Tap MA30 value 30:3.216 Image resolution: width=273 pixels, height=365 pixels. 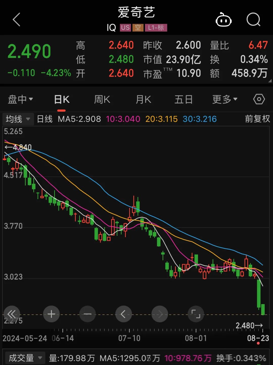(x=200, y=119)
